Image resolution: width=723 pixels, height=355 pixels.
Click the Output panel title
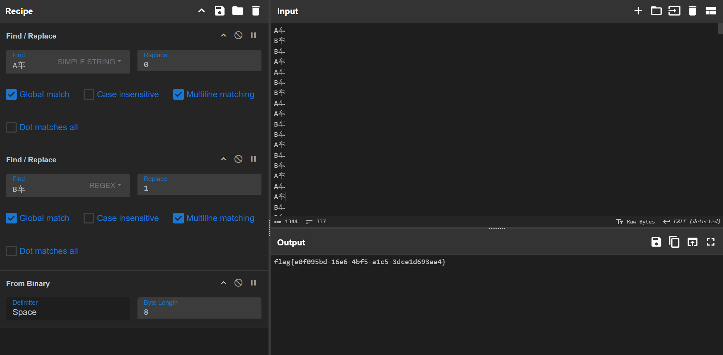[x=291, y=243]
